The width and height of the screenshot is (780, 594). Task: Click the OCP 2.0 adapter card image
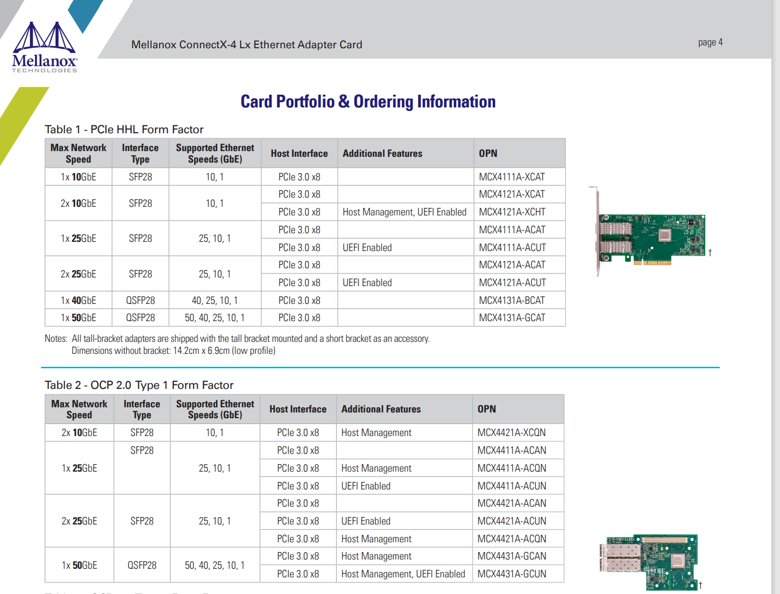[649, 561]
